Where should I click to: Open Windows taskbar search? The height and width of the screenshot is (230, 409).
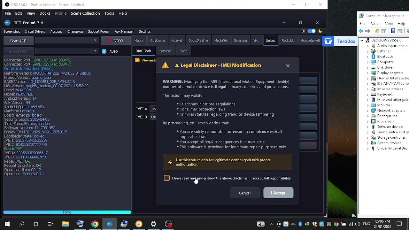tap(22, 224)
